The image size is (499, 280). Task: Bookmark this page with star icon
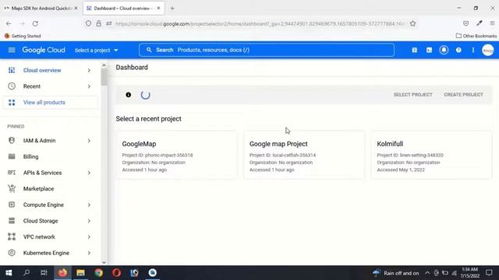(x=412, y=23)
